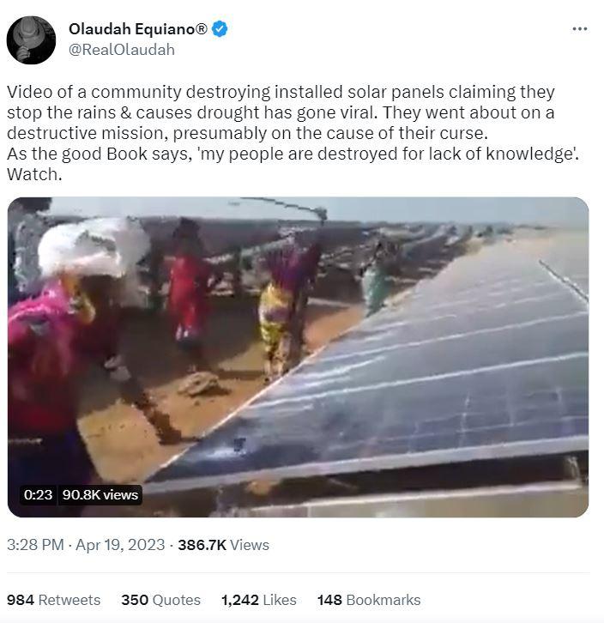Click the 0:23 video duration badge
The height and width of the screenshot is (623, 604).
[38, 494]
